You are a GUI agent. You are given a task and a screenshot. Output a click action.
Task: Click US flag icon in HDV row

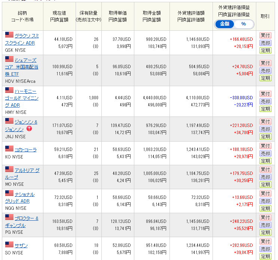[x=9, y=59]
